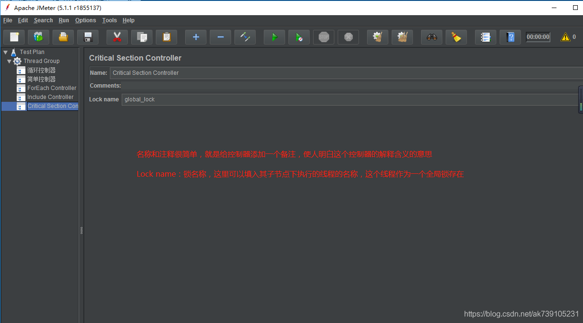Click the elapsed time 00:00:00 display
This screenshot has height=323, width=583.
pyautogui.click(x=538, y=37)
